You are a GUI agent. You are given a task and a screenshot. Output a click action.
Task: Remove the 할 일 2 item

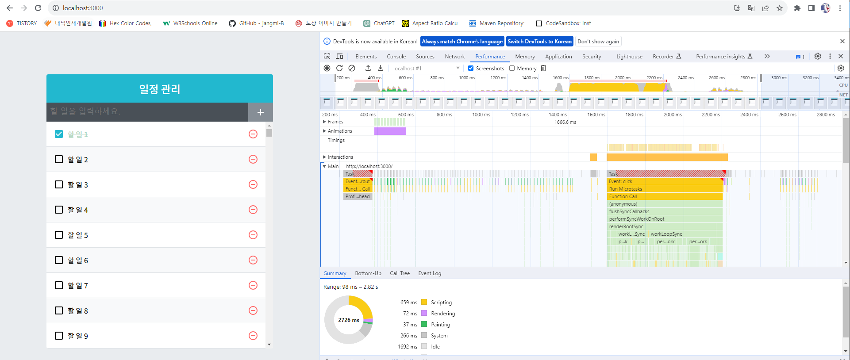pyautogui.click(x=253, y=159)
